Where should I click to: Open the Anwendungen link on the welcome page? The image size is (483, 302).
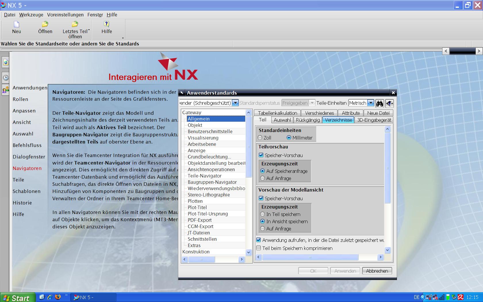30,88
